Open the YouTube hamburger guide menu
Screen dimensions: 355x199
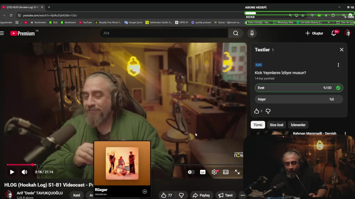pos(2,33)
